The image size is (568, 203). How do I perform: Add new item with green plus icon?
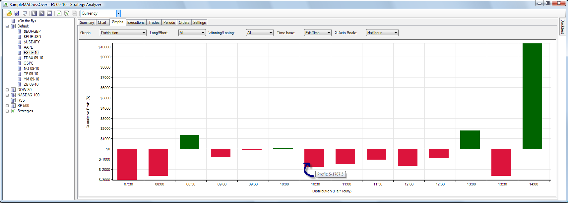pos(59,13)
